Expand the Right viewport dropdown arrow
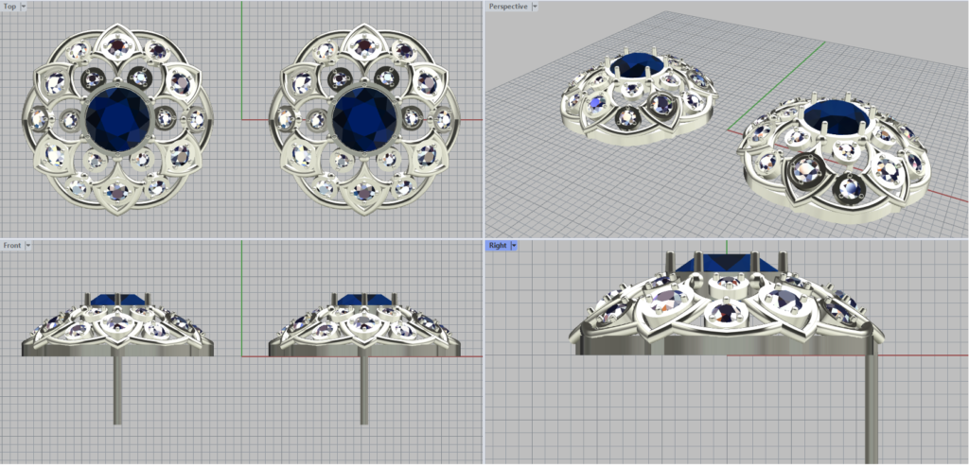The image size is (969, 467). [513, 246]
